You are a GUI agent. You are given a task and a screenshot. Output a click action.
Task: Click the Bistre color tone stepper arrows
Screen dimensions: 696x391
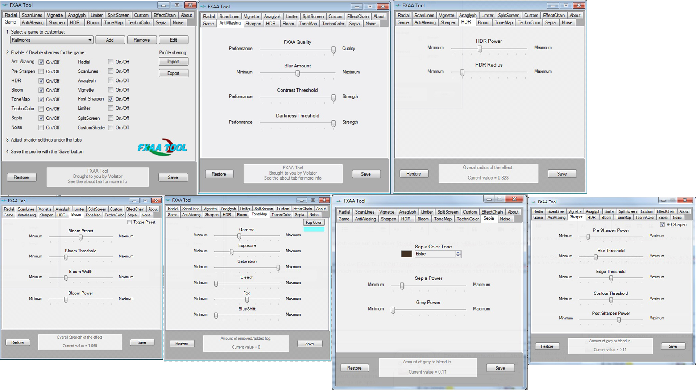tap(458, 254)
